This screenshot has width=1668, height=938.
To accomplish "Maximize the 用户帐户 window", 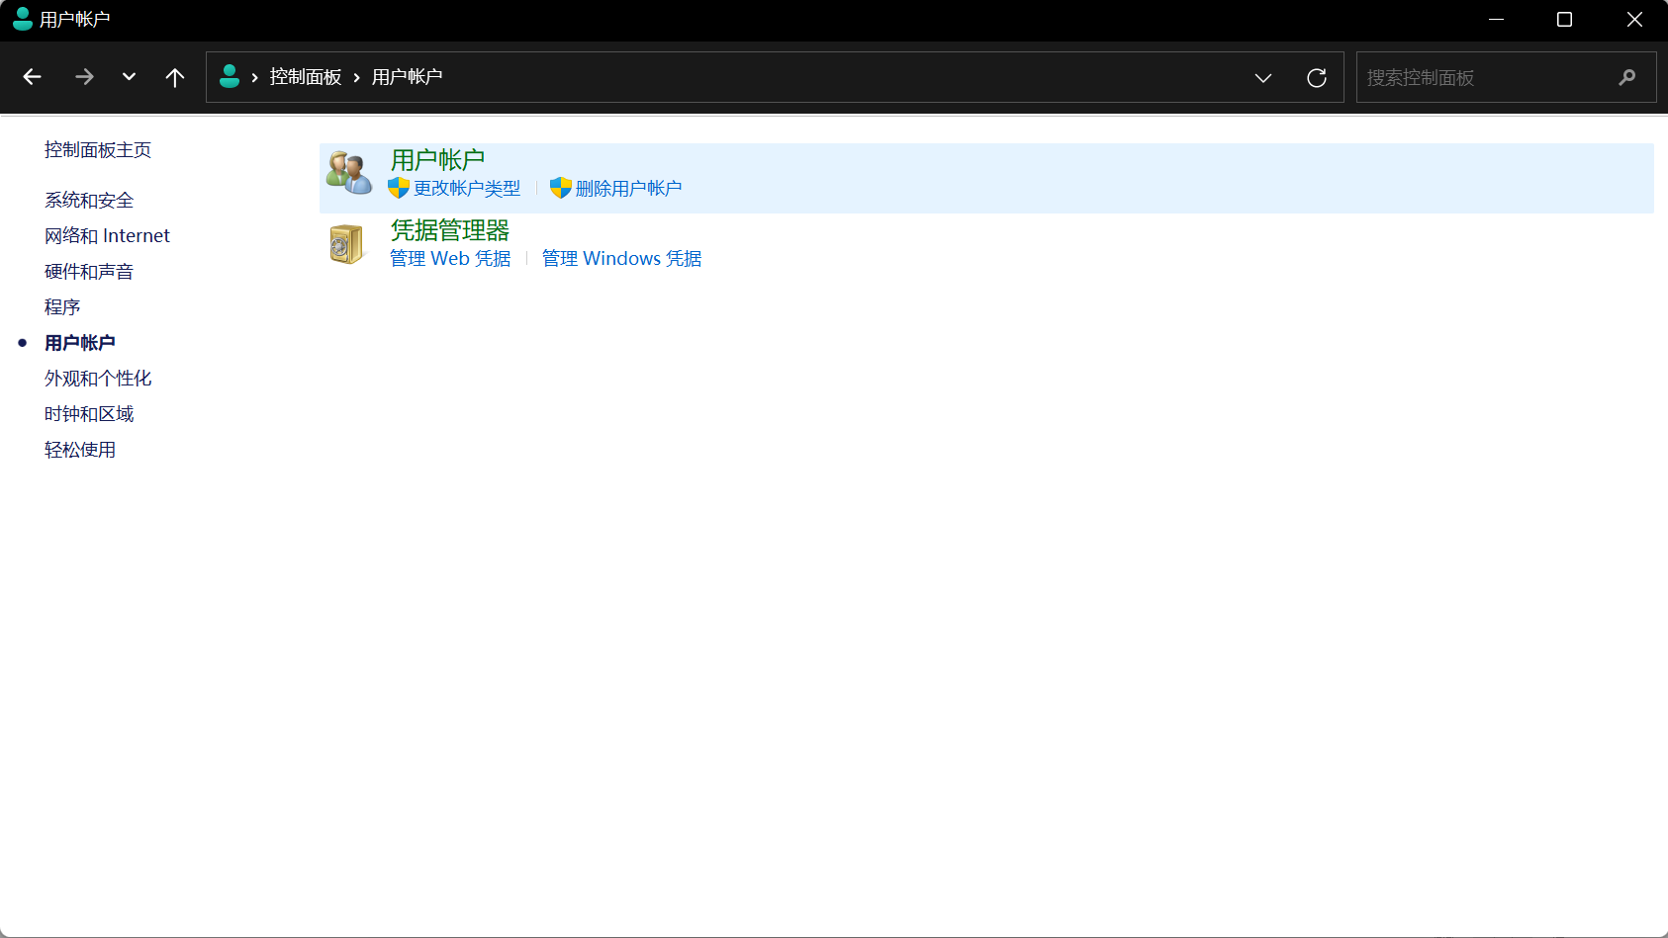I will [x=1564, y=20].
